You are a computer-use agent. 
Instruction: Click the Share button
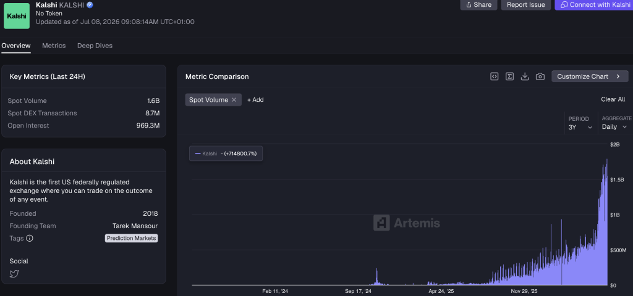pyautogui.click(x=479, y=5)
